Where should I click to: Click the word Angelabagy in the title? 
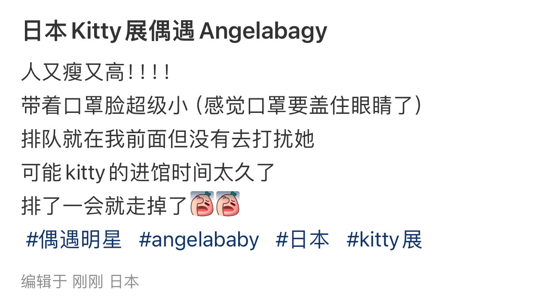point(264,32)
